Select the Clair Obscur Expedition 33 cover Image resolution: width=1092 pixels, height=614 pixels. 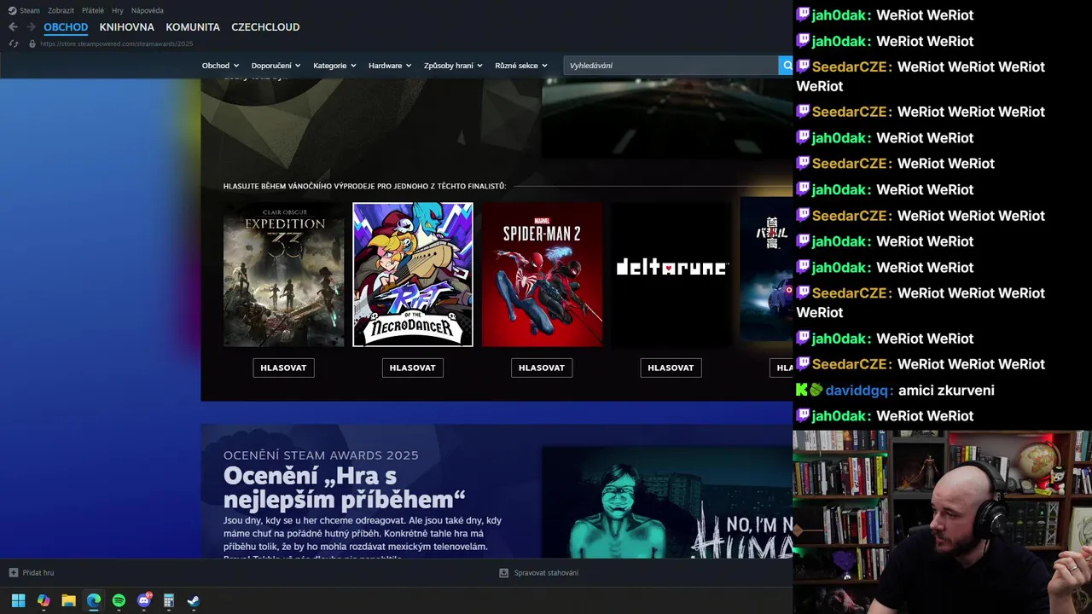click(283, 275)
